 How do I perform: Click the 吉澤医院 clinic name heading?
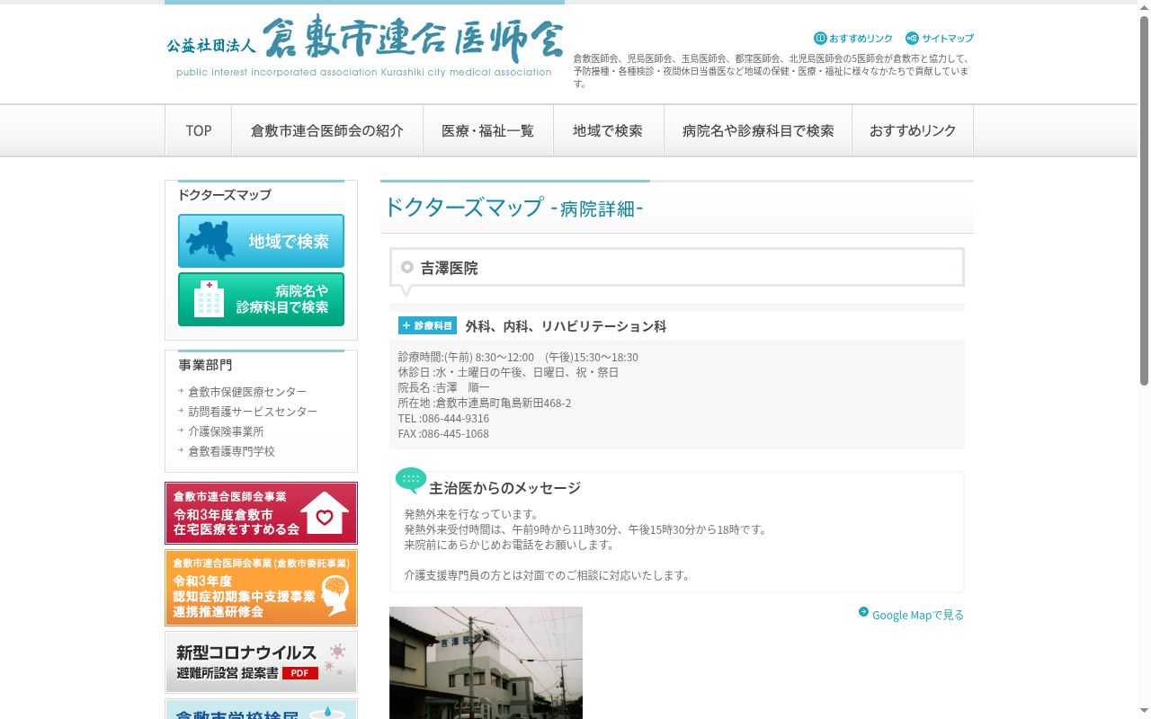[x=450, y=268]
